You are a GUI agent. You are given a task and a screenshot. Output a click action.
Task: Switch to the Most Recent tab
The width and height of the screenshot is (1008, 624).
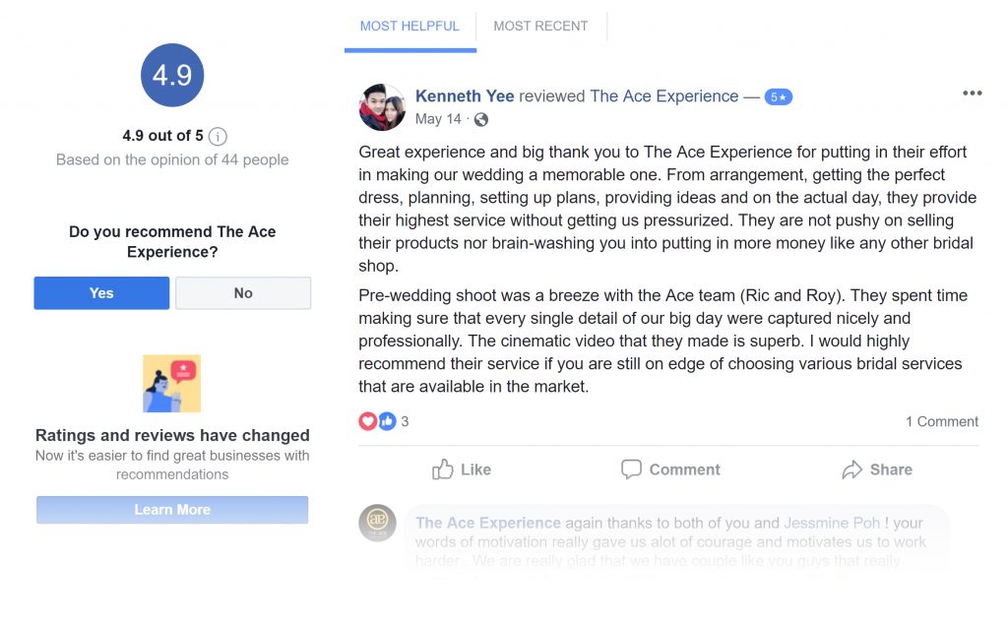click(540, 27)
